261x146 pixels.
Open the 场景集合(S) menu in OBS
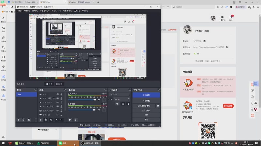[x=68, y=11]
